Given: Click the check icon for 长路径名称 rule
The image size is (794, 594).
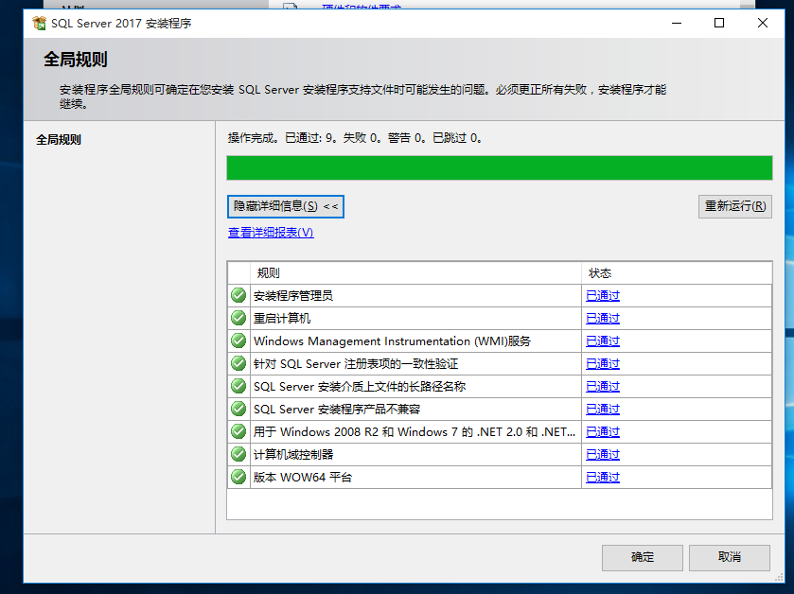Looking at the screenshot, I should [x=238, y=386].
